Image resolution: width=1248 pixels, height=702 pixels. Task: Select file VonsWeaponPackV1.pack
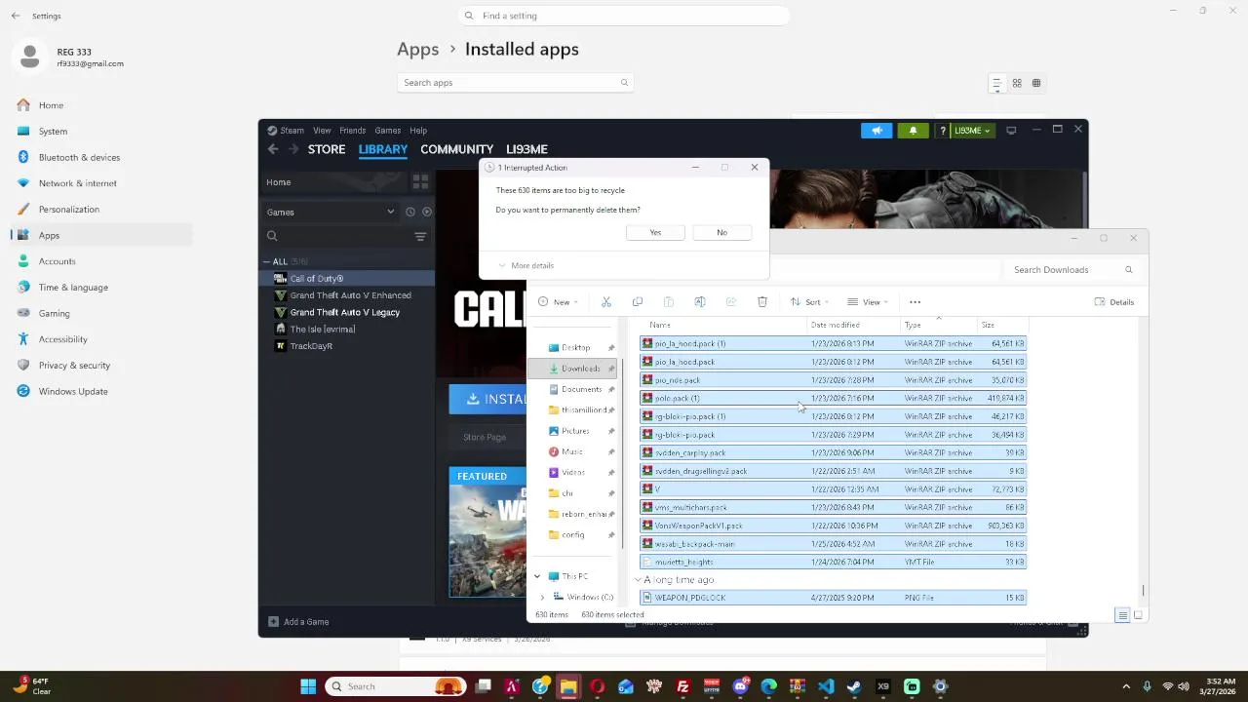click(833, 526)
